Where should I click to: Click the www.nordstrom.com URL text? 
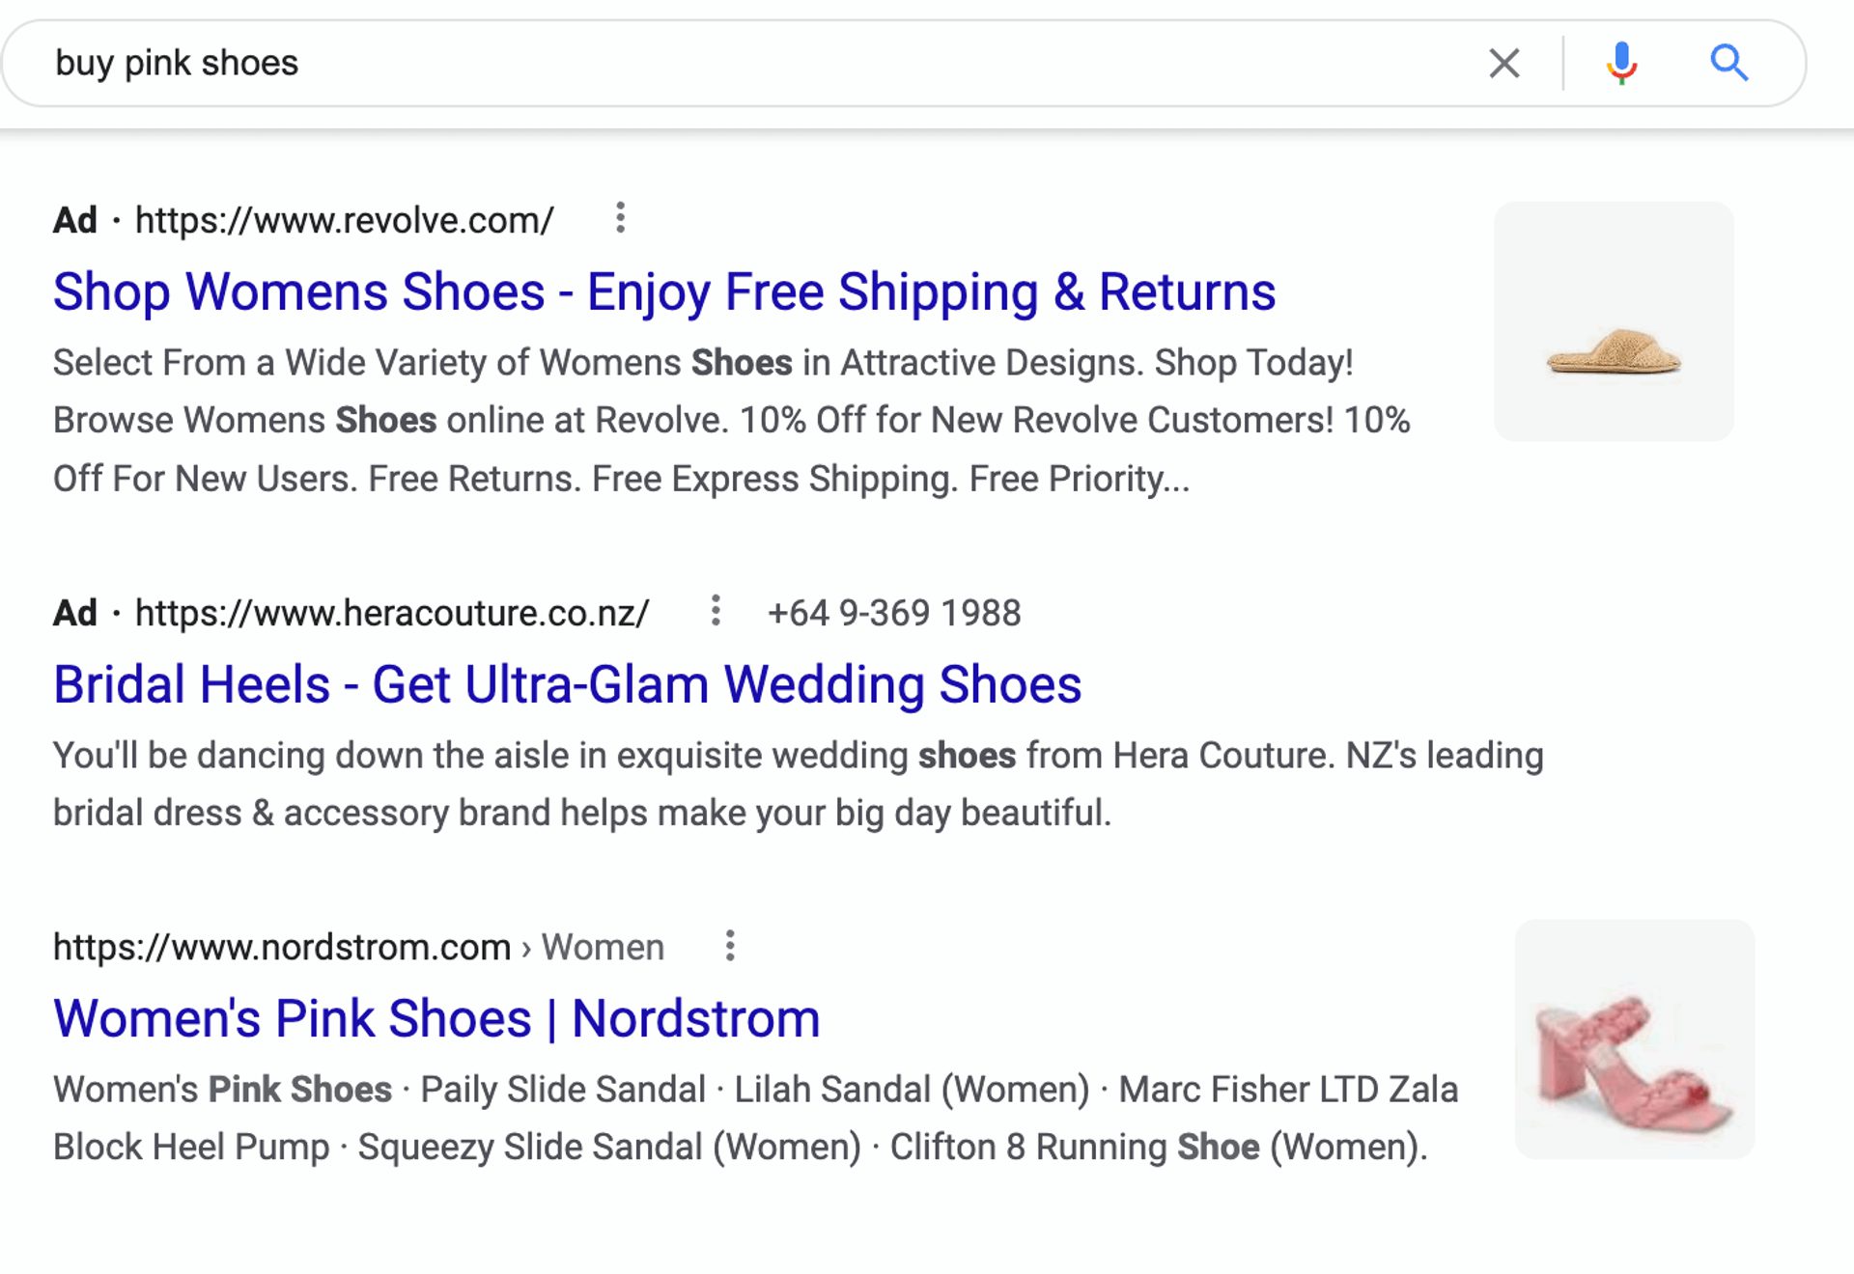[x=281, y=947]
